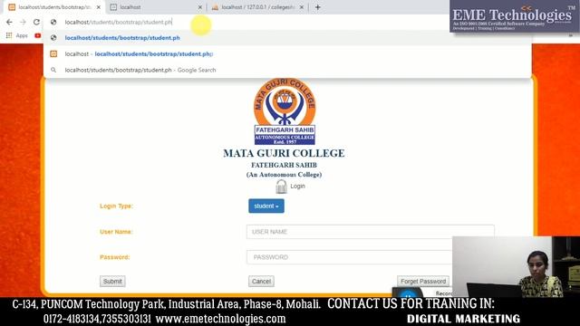Viewport: 580px width, 326px height.
Task: Click the browser forward arrow
Action: pyautogui.click(x=23, y=22)
